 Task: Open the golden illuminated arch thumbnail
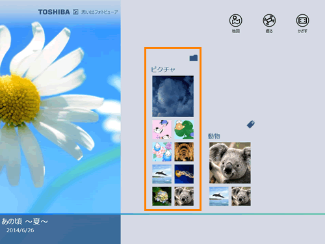tap(184, 152)
